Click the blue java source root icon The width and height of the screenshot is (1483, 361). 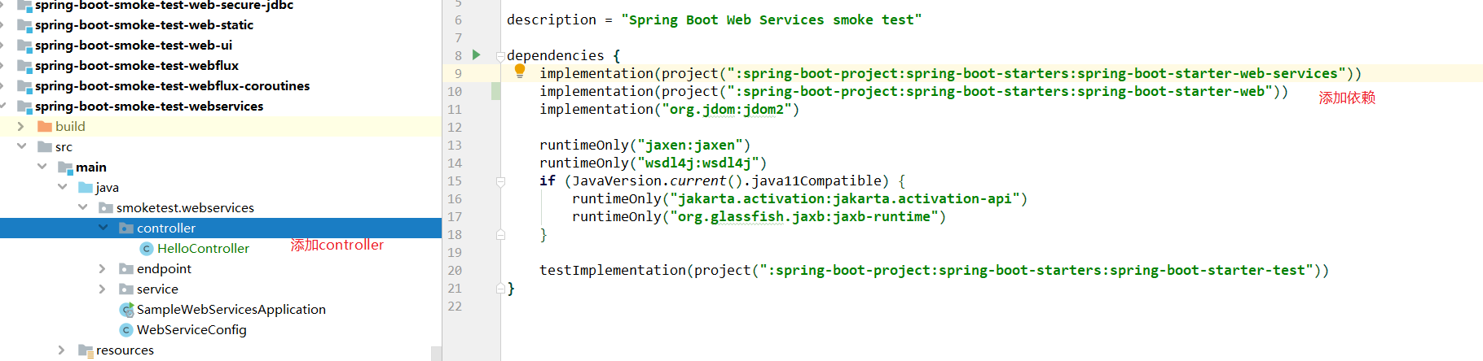pos(86,187)
